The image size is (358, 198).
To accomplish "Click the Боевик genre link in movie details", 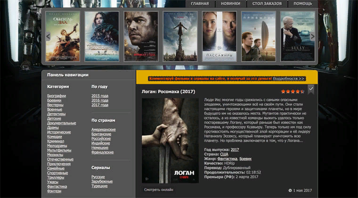I will click(x=245, y=159).
